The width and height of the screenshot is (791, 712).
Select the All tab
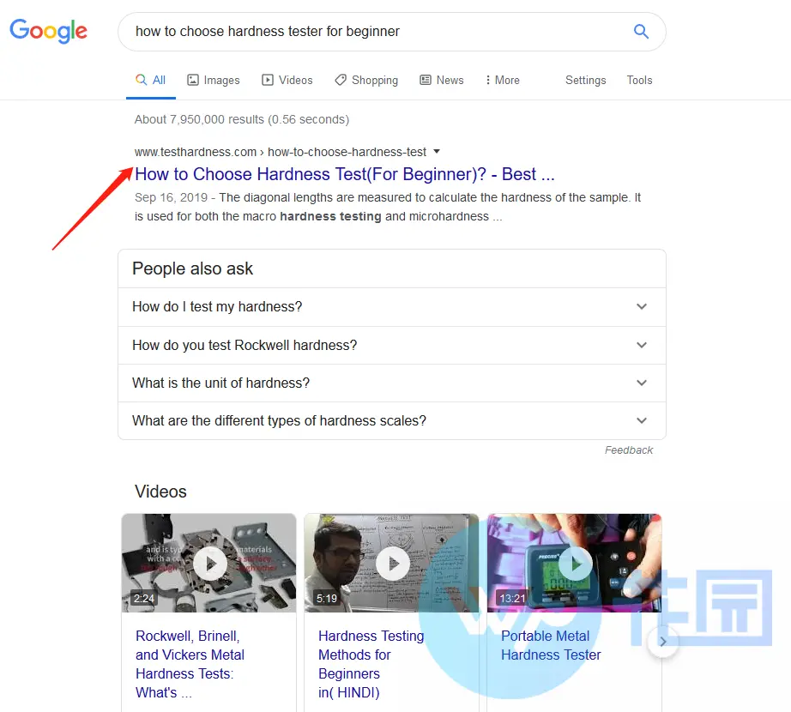[x=151, y=80]
